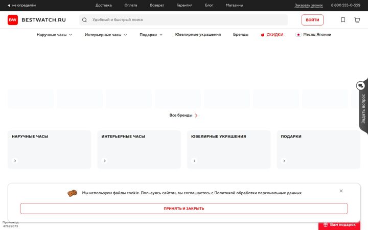Click phone number 8 800 555-0-559
The width and height of the screenshot is (368, 230).
346,5
